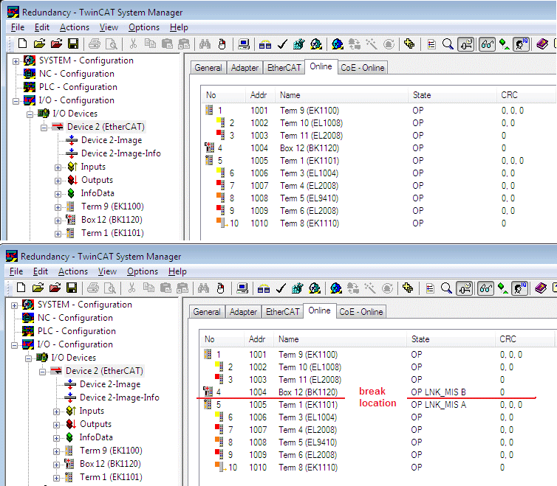Open the View menu in lower window

click(107, 271)
